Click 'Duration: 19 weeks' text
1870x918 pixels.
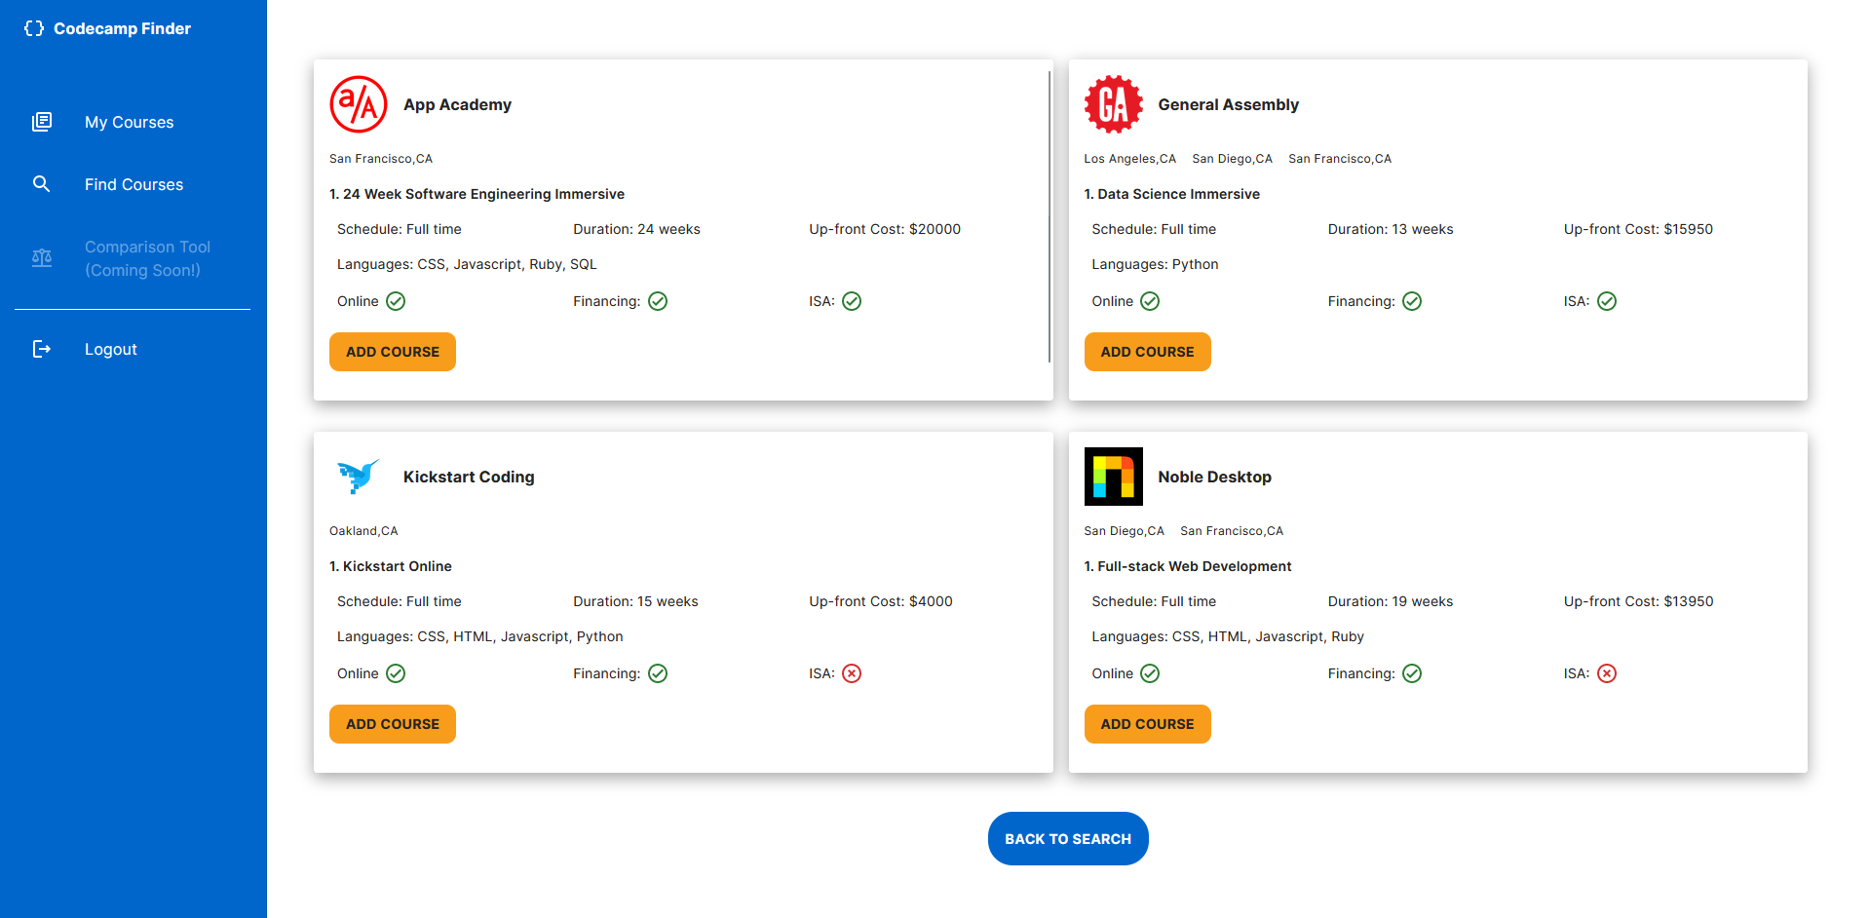tap(1391, 601)
